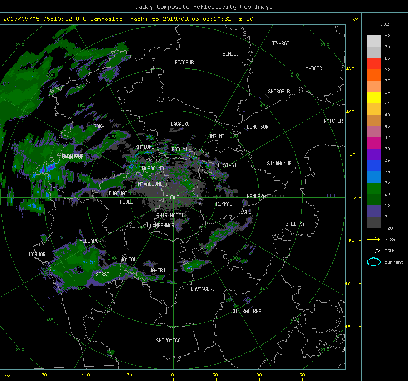This screenshot has height=381, width=408.
Task: Click the HUBLI city label
Action: tap(126, 202)
